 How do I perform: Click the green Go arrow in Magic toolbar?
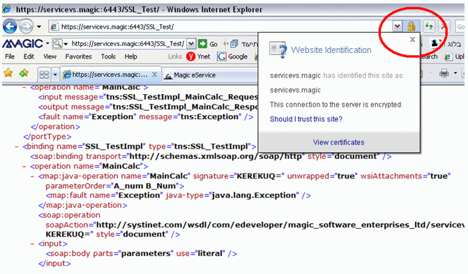(202, 44)
